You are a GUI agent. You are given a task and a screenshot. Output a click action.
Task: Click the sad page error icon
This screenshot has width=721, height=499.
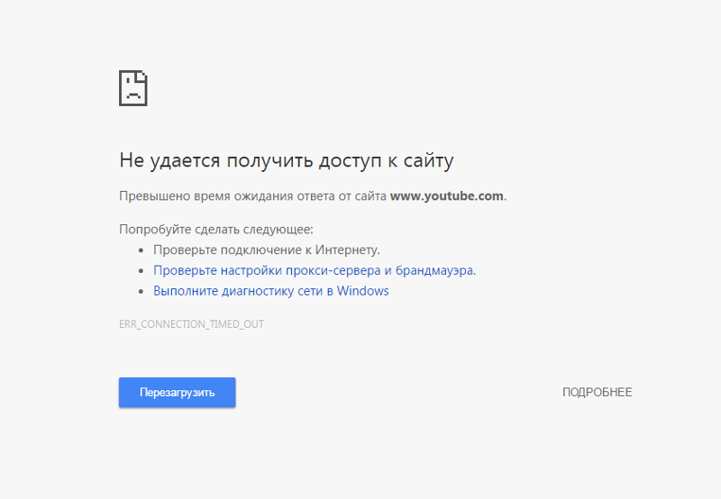pos(133,87)
